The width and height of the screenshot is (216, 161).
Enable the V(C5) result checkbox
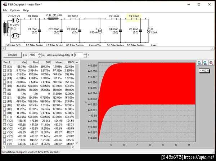[5, 136]
